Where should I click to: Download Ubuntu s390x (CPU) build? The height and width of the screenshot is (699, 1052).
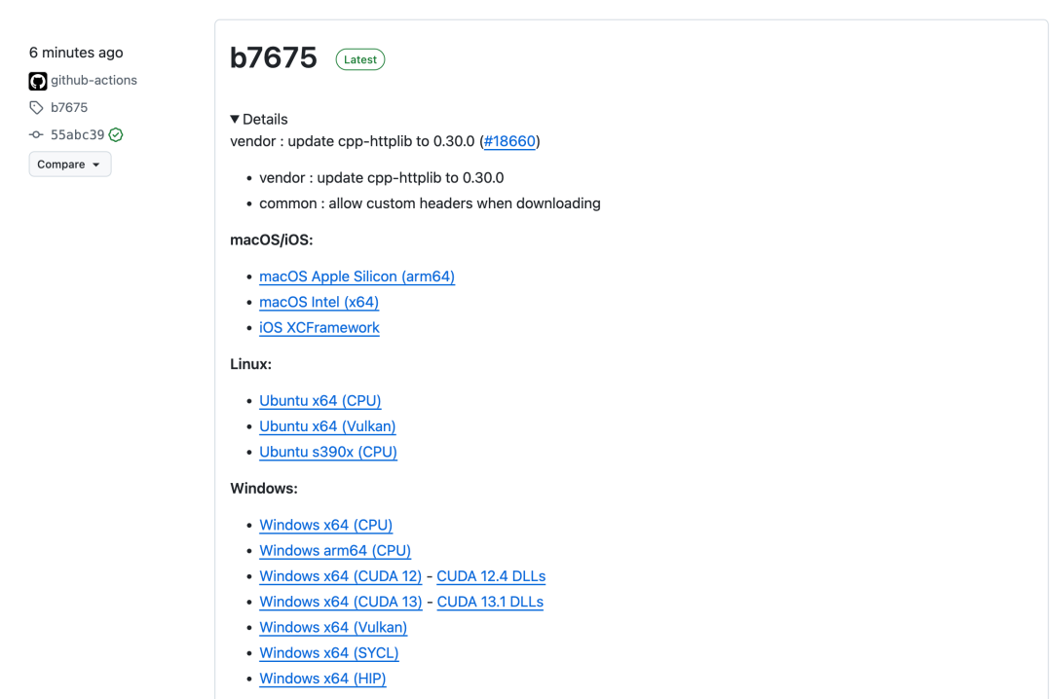[x=327, y=452]
